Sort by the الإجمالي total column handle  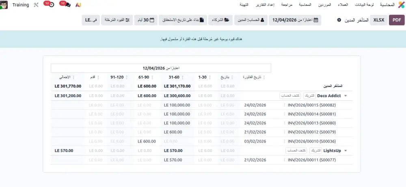pos(73,77)
